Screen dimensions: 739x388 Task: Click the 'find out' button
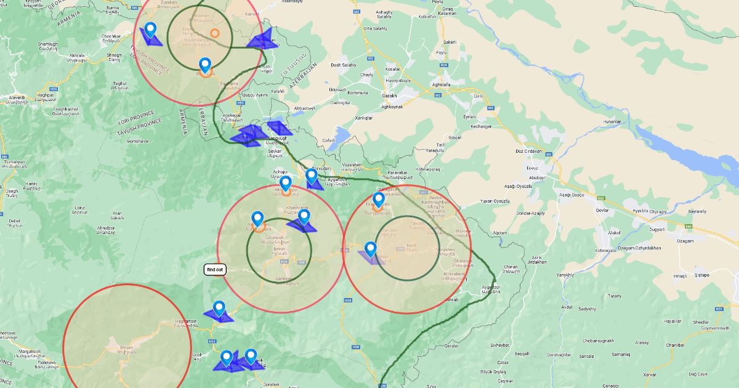point(216,270)
